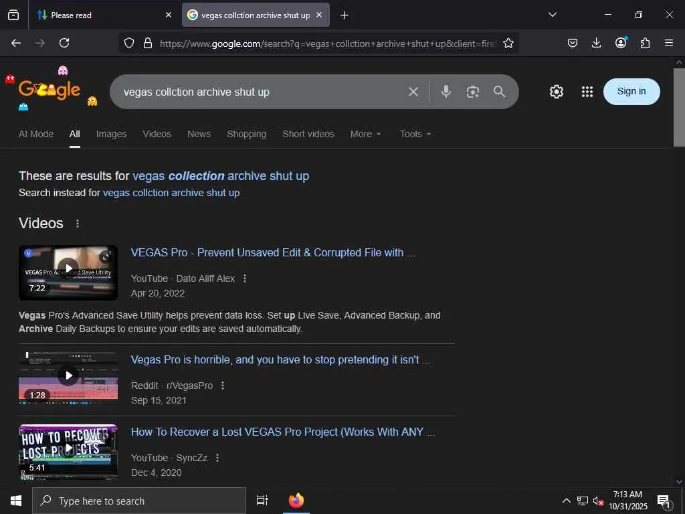Open the Firefox hamburger menu
Image resolution: width=685 pixels, height=514 pixels.
pyautogui.click(x=669, y=43)
